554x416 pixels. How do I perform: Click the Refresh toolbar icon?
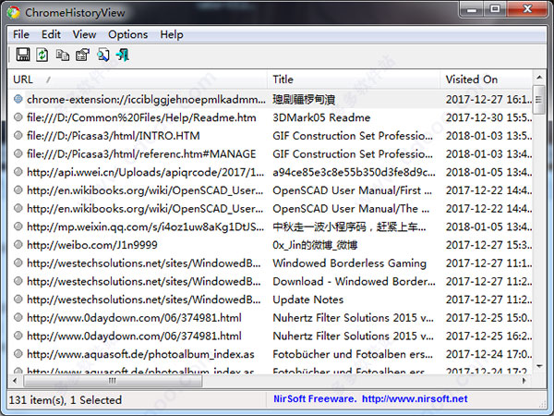click(42, 55)
